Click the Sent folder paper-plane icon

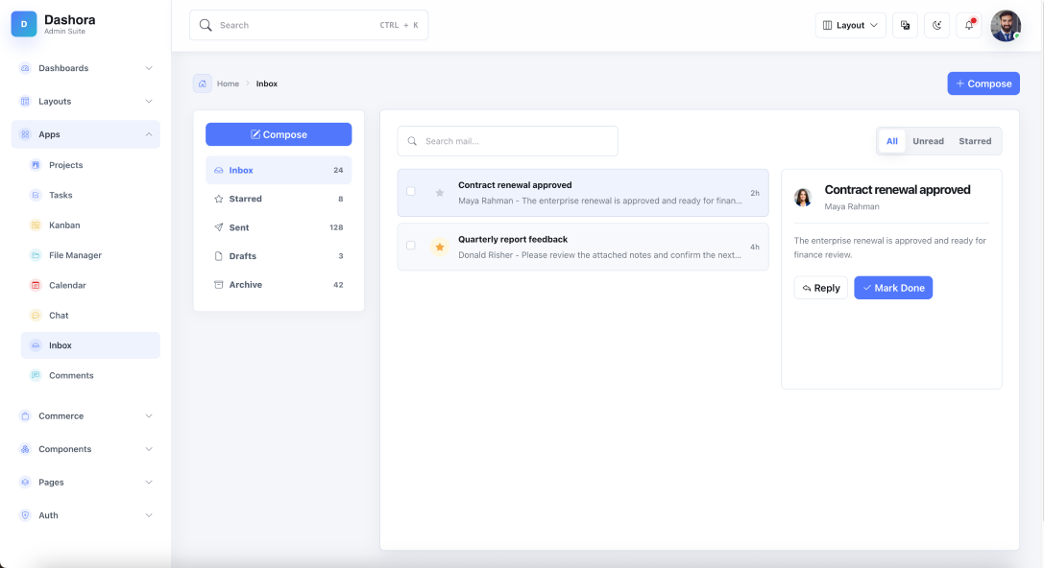click(218, 227)
